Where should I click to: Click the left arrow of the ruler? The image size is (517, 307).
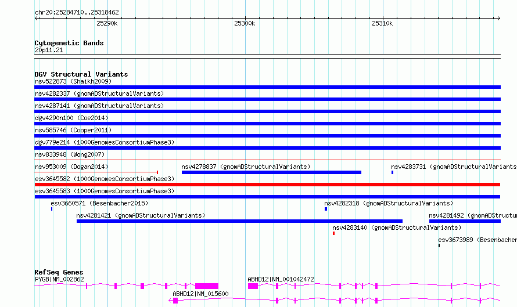(x=37, y=19)
